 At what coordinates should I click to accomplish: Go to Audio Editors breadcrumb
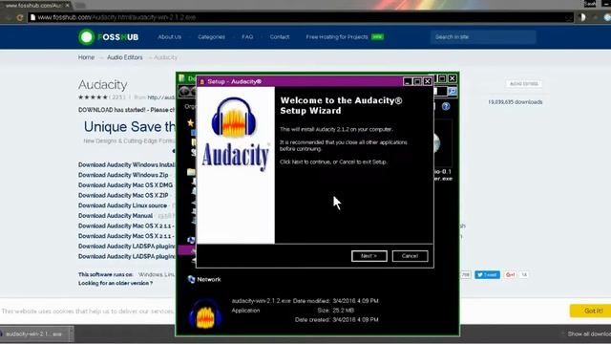point(125,57)
